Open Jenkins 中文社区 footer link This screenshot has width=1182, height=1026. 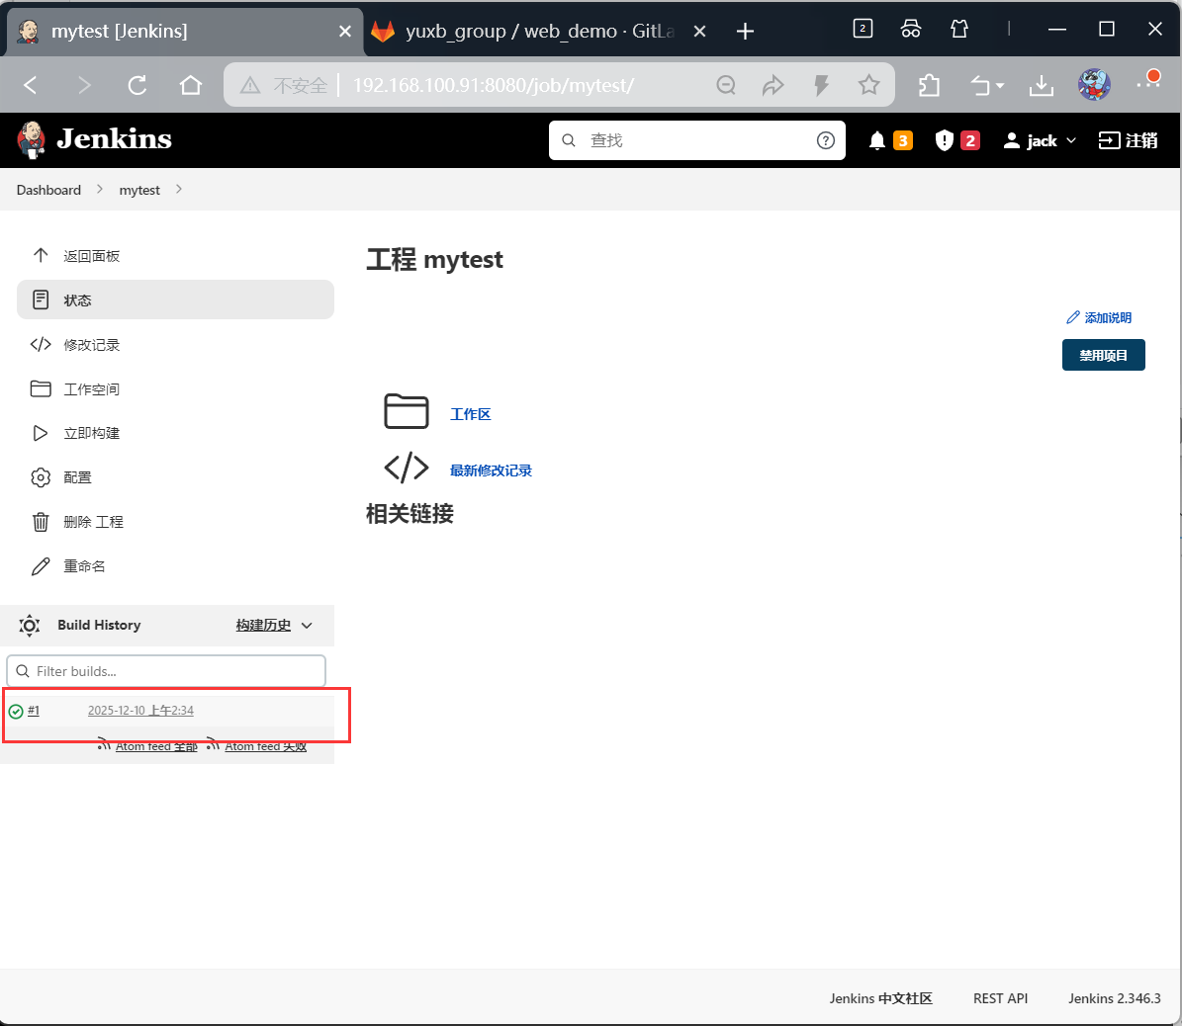click(x=880, y=999)
